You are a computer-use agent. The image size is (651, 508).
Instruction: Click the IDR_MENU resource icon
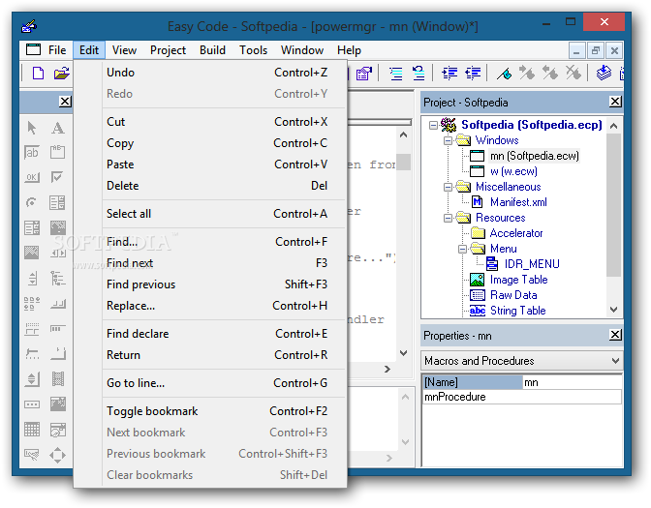492,264
